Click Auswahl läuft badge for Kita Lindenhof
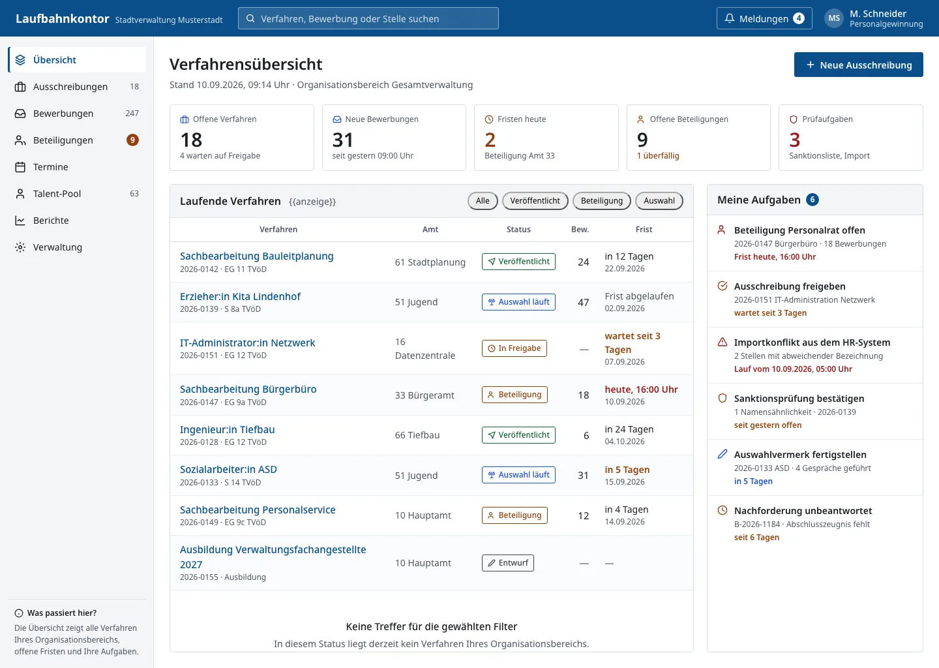939x668 pixels. point(518,302)
